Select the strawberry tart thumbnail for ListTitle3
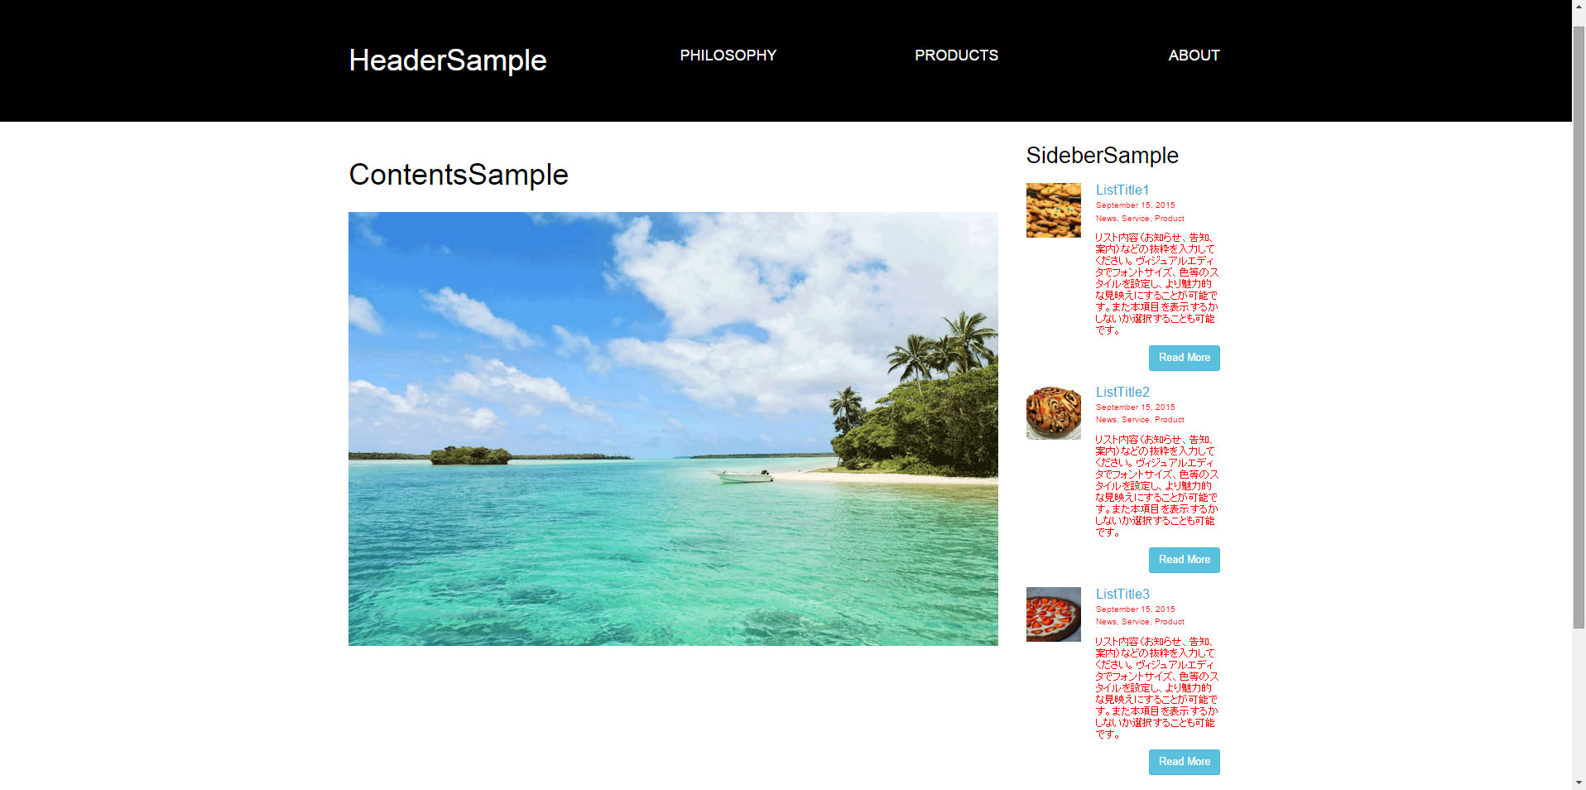This screenshot has width=1586, height=790. pos(1054,614)
